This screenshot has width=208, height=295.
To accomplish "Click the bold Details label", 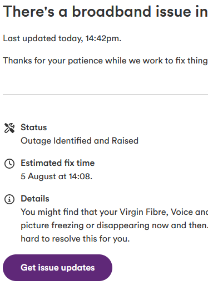I will pyautogui.click(x=35, y=199).
